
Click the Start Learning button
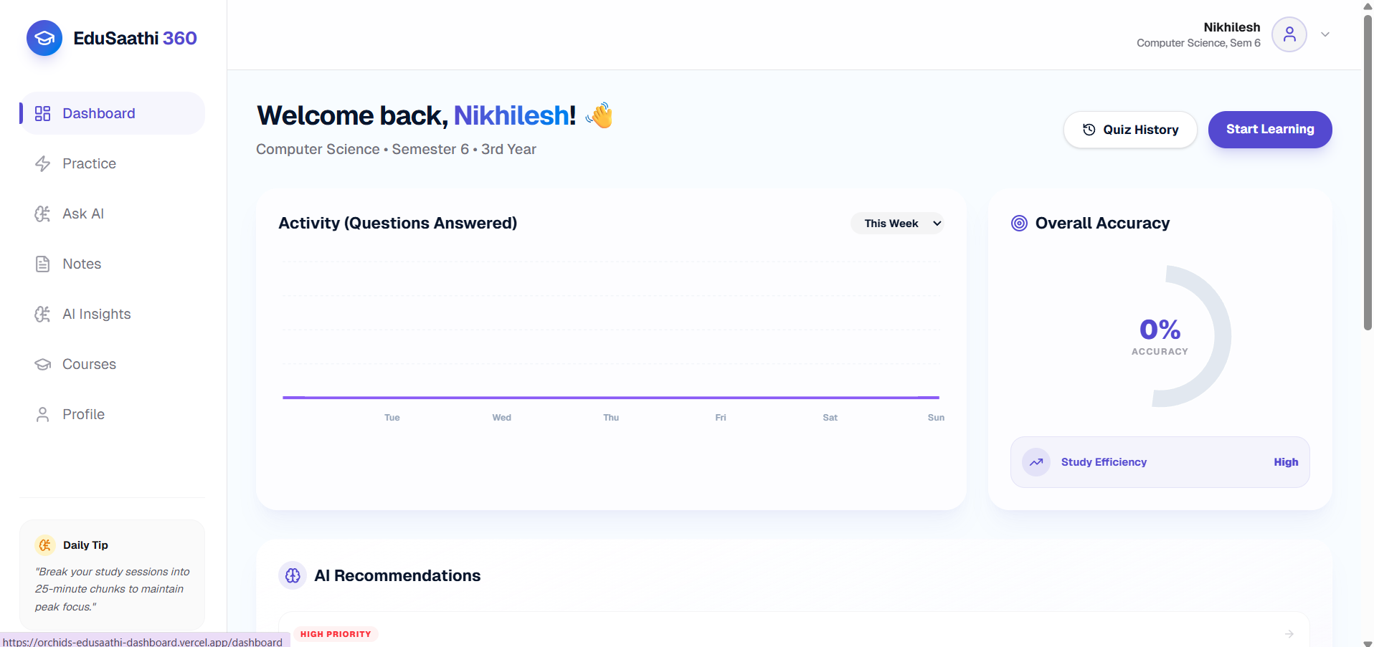[x=1270, y=130]
